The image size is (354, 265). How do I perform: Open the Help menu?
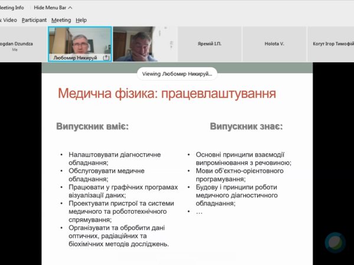pyautogui.click(x=81, y=20)
